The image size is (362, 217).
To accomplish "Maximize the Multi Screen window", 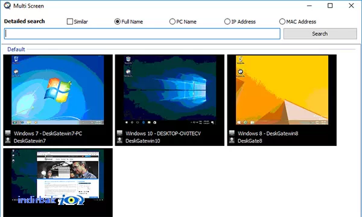I will (x=330, y=5).
